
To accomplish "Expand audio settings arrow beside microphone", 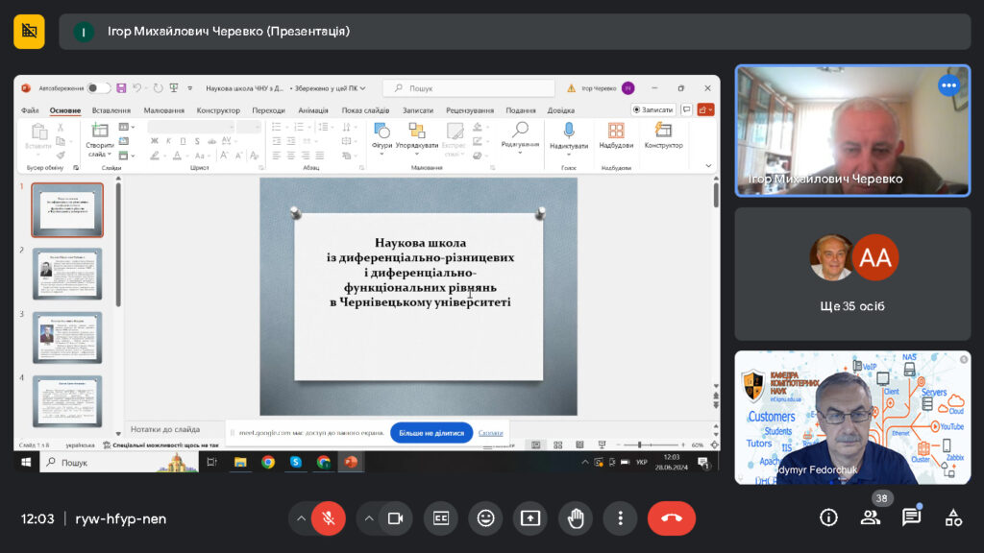I will click(302, 518).
